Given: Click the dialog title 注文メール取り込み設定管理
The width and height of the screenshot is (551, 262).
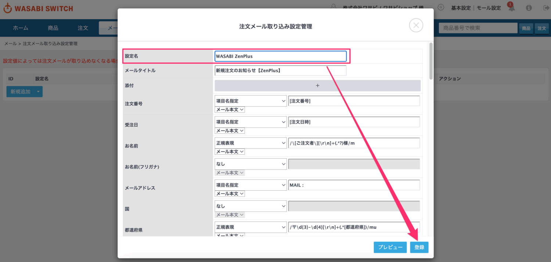Looking at the screenshot, I should coord(275,26).
